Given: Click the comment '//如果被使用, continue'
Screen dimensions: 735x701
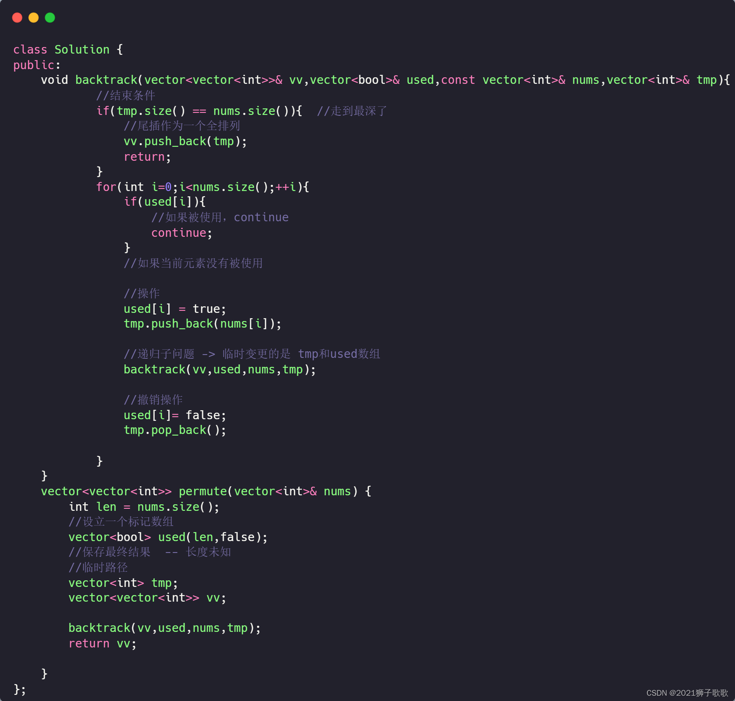Looking at the screenshot, I should pos(220,217).
